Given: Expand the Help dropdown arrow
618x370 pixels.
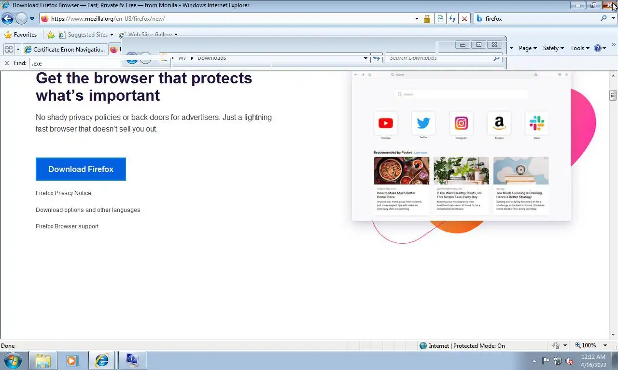Looking at the screenshot, I should 604,48.
